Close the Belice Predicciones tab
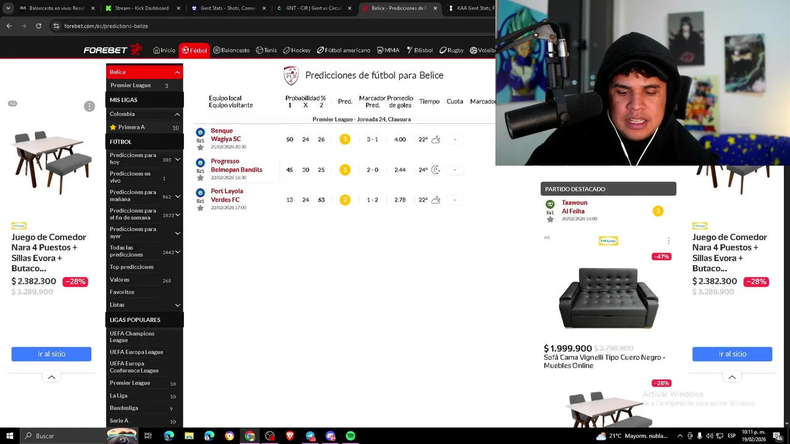790x444 pixels. (x=434, y=8)
